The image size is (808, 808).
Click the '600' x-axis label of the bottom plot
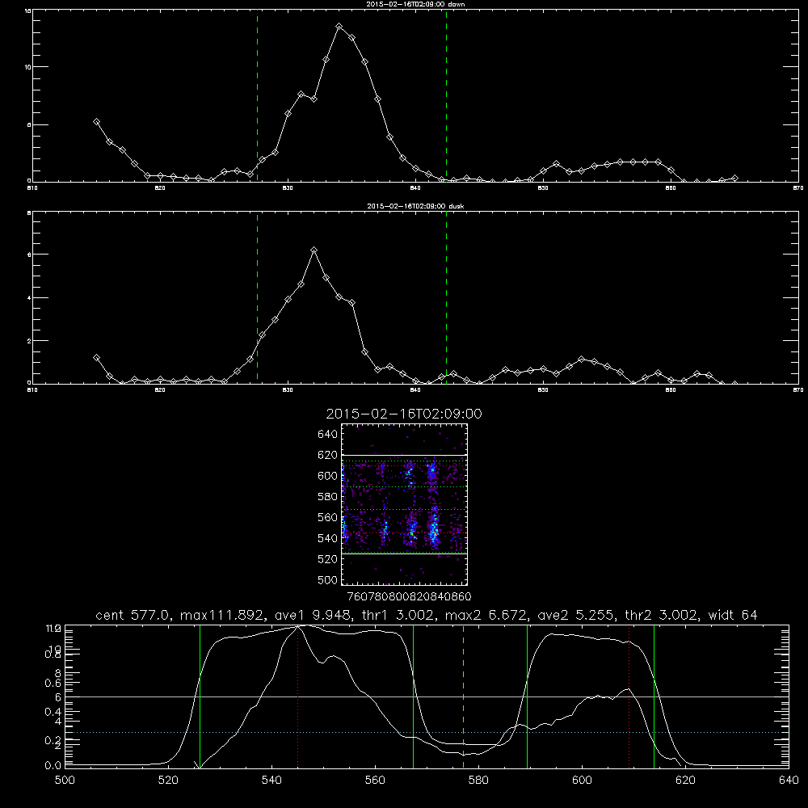point(583,781)
